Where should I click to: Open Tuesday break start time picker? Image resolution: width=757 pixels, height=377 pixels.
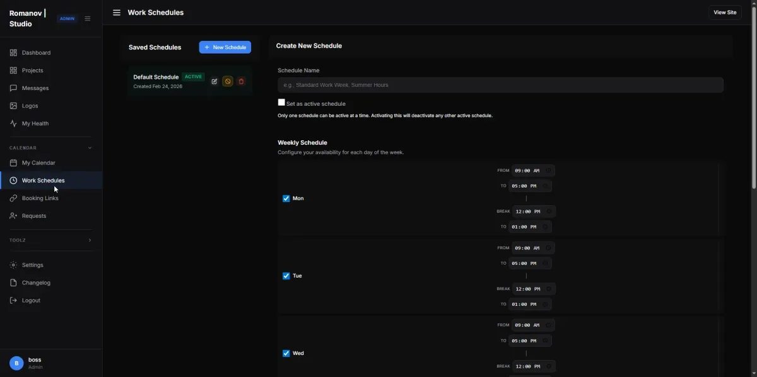(x=549, y=289)
